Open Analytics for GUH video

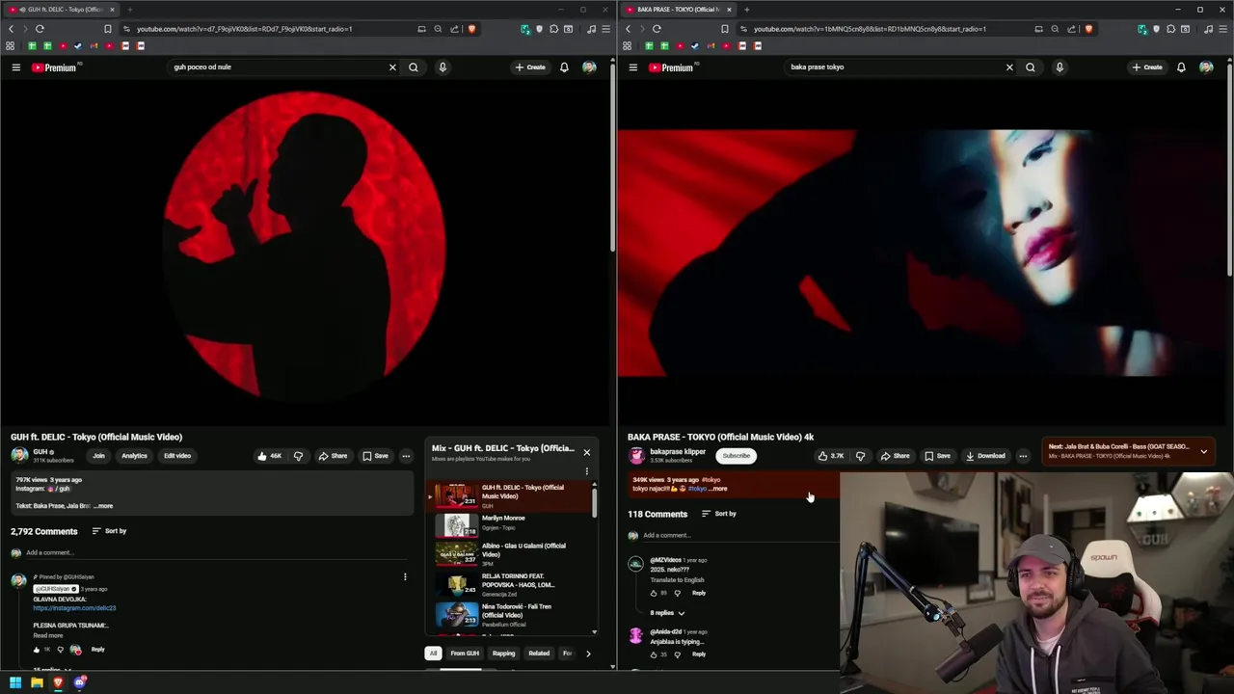134,456
